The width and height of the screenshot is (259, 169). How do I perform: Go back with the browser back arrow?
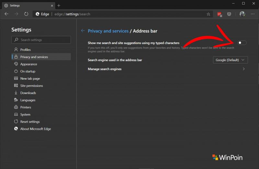coord(6,14)
